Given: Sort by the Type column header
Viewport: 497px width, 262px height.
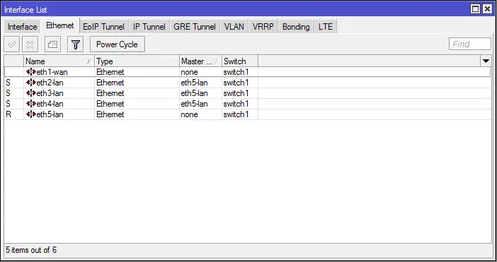Looking at the screenshot, I should click(x=137, y=61).
